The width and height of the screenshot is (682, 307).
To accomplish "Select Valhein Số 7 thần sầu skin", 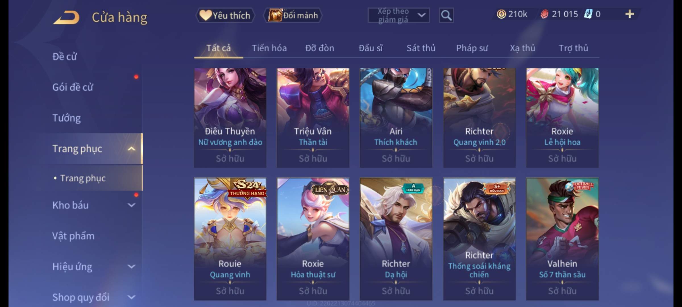I will (x=562, y=239).
